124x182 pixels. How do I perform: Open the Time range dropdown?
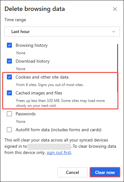[62, 31]
